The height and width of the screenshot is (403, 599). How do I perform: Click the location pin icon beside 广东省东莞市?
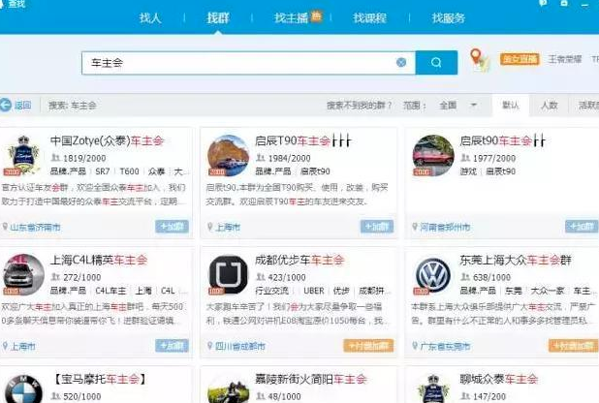[x=415, y=346]
